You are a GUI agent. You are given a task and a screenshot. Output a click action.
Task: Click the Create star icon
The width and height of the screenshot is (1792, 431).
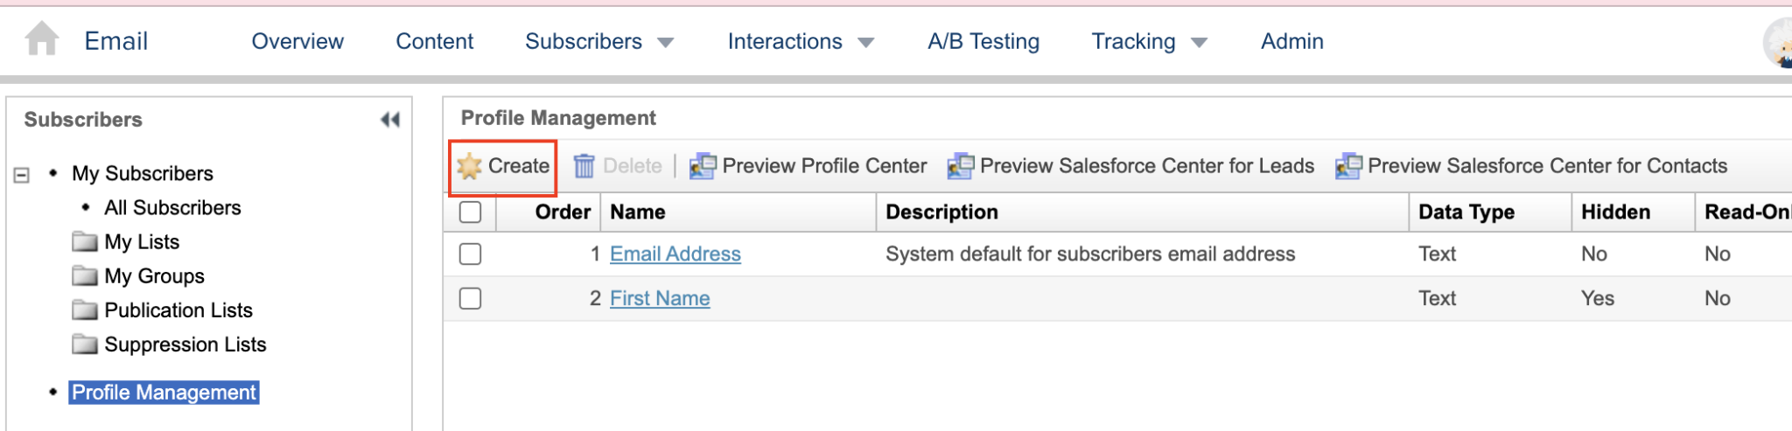[x=469, y=166]
